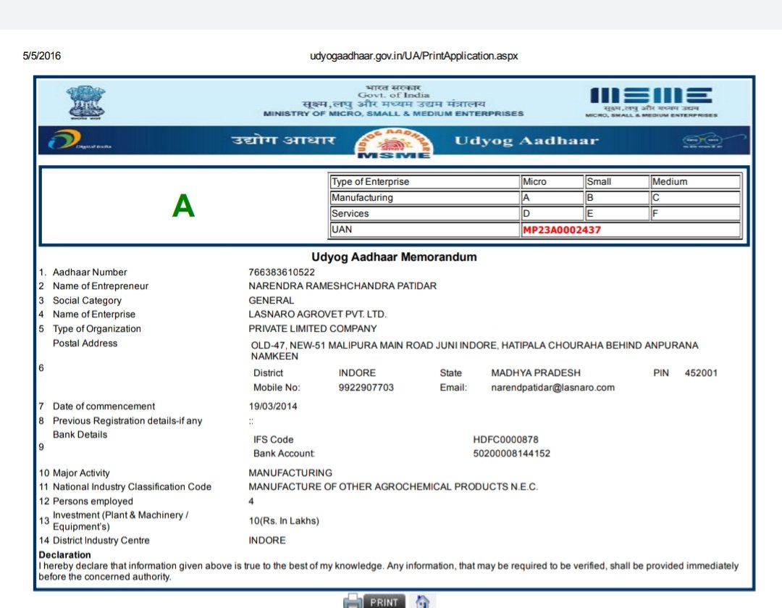Image resolution: width=782 pixels, height=608 pixels.
Task: Click the Udyog Aadhaar Memorandum heading
Action: 394,257
